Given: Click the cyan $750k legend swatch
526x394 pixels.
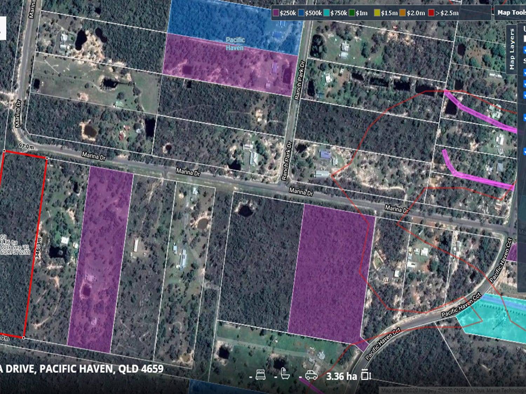Looking at the screenshot, I should point(326,13).
